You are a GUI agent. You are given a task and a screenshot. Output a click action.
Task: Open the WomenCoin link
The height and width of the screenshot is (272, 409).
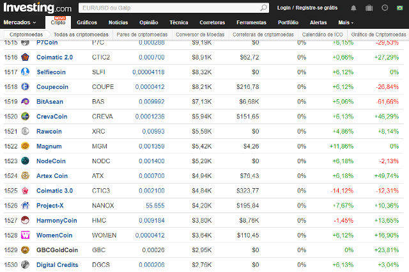click(x=54, y=236)
